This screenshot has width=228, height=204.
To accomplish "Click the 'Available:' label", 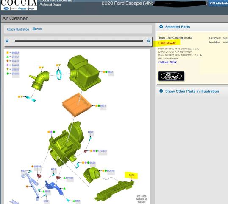I will tap(214, 42).
